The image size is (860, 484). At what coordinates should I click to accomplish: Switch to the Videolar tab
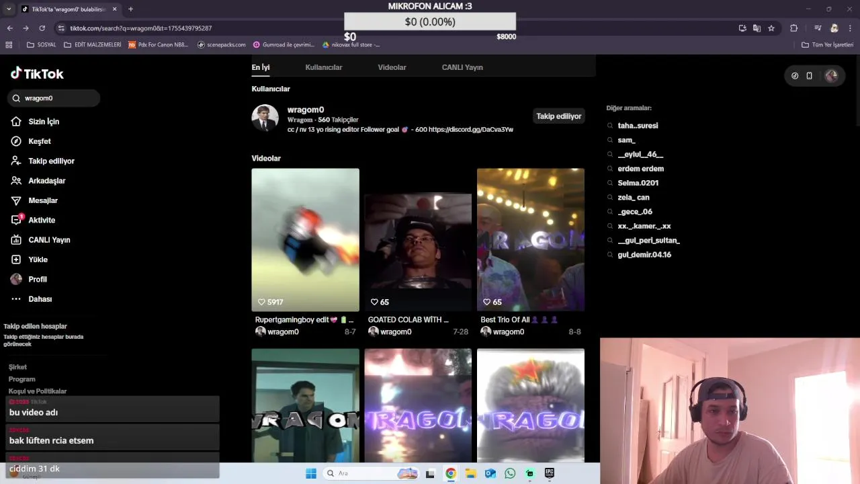(392, 67)
